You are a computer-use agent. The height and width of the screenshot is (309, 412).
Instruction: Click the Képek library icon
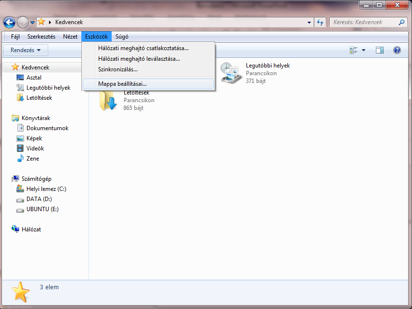coord(20,138)
